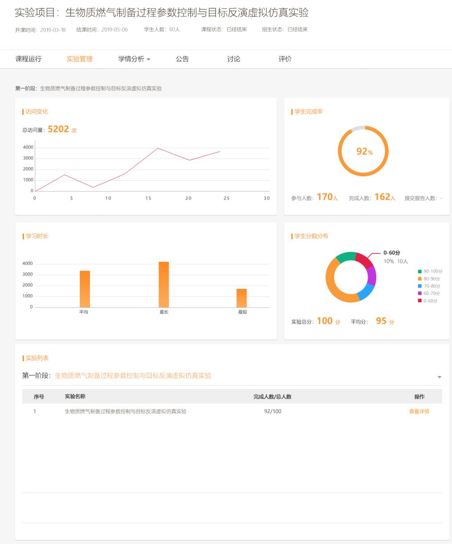Viewport: 452px width, 544px height.
Task: Toggle the purple 60-70分 legend item
Action: click(429, 293)
